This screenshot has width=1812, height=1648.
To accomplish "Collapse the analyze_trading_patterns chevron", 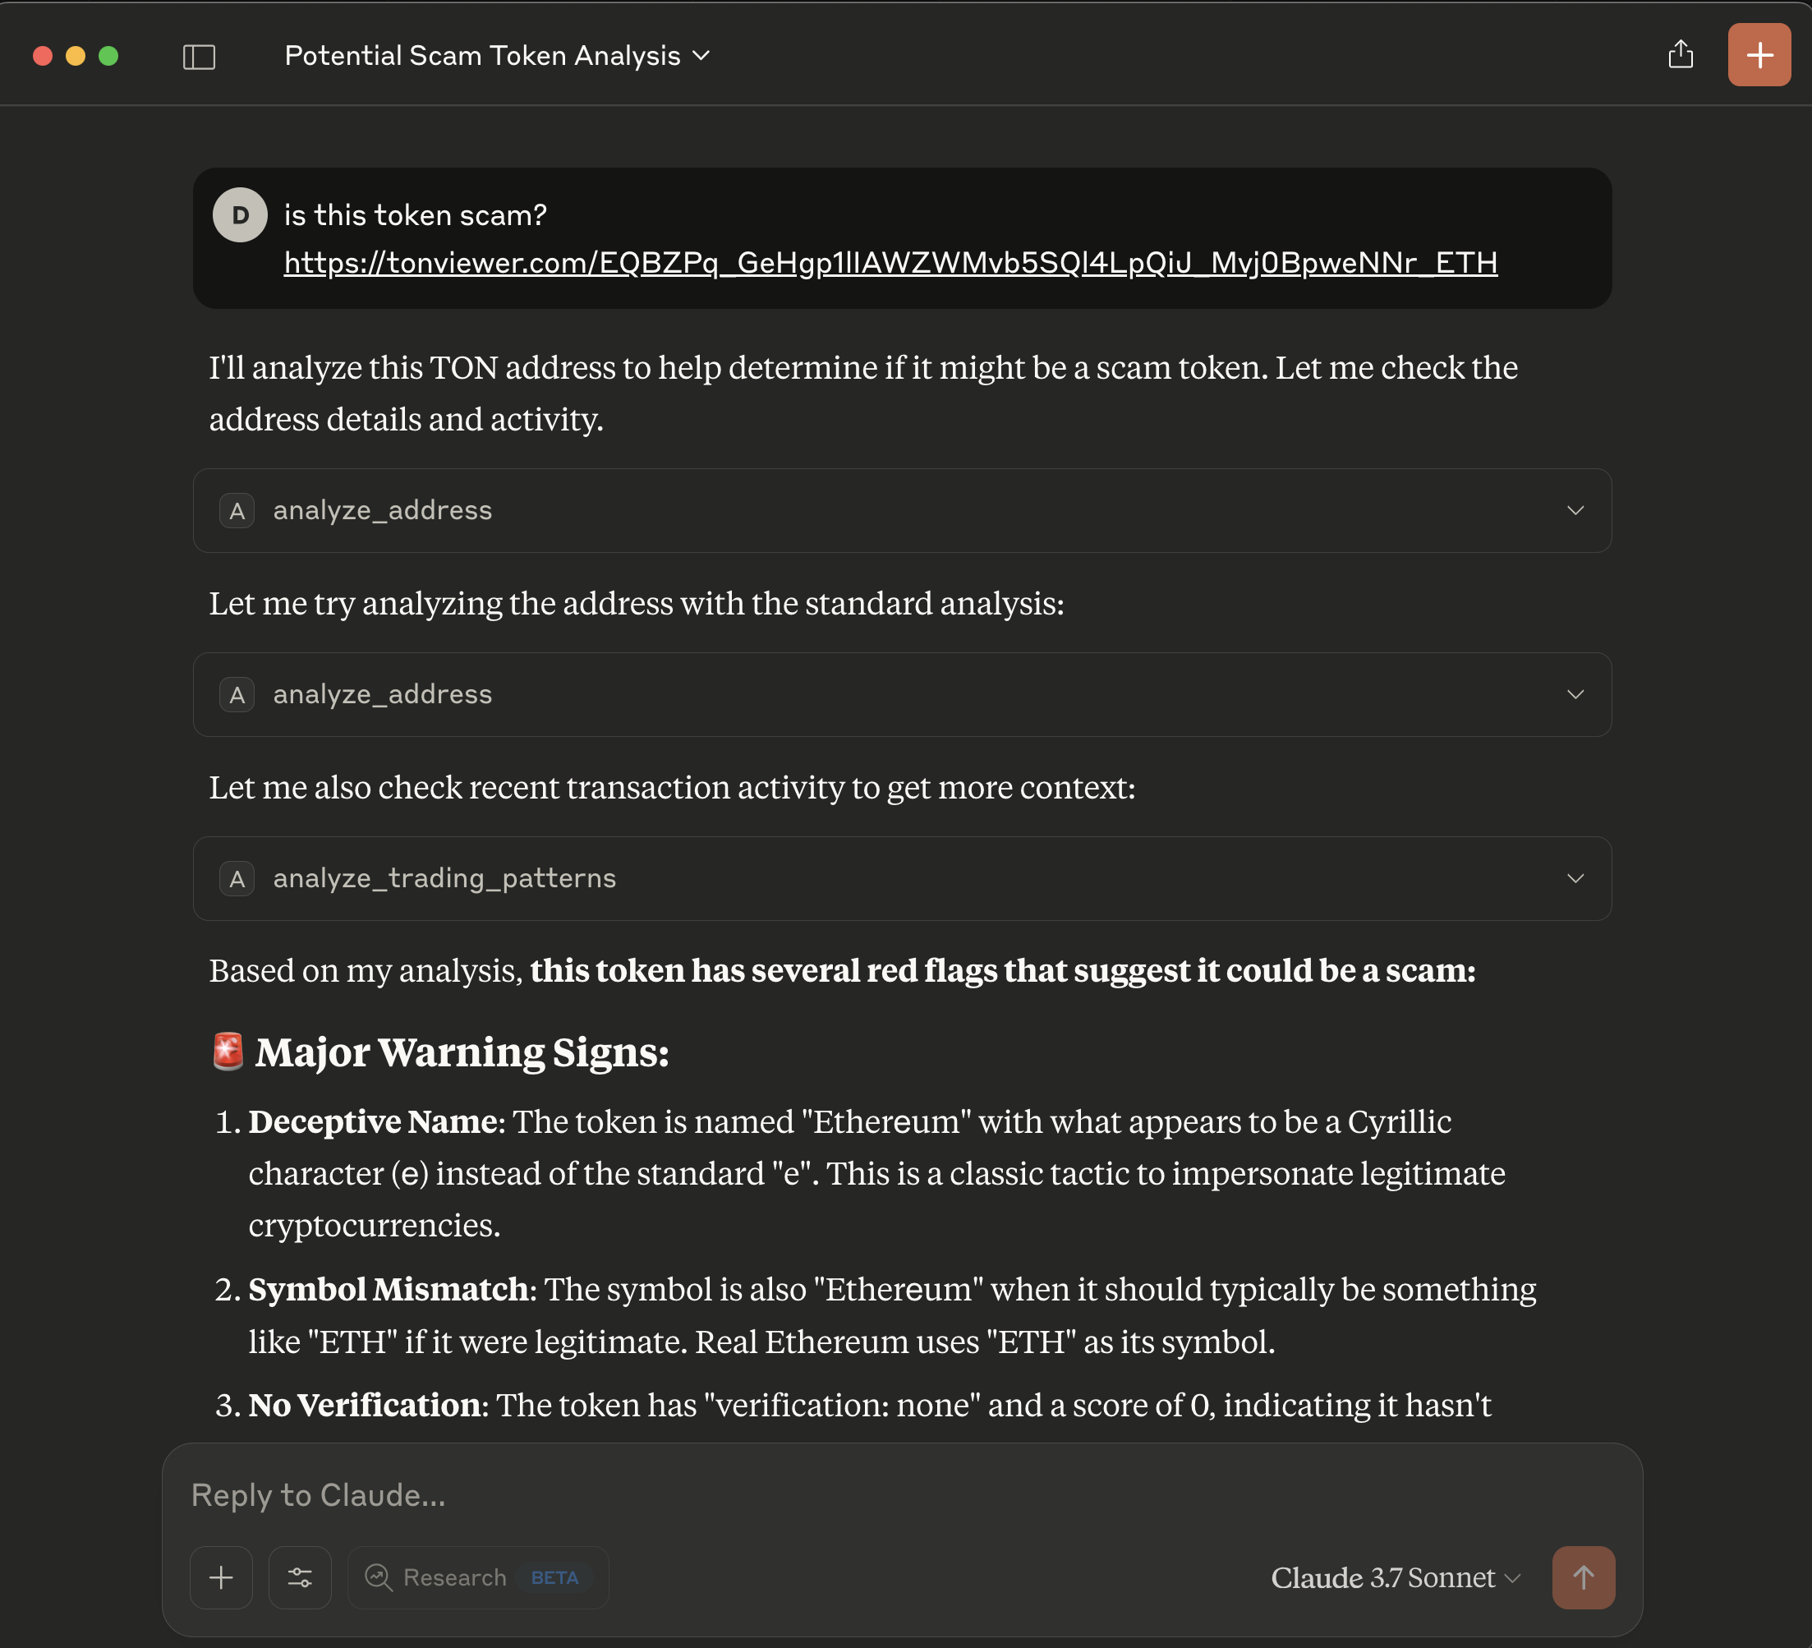I will 1575,878.
